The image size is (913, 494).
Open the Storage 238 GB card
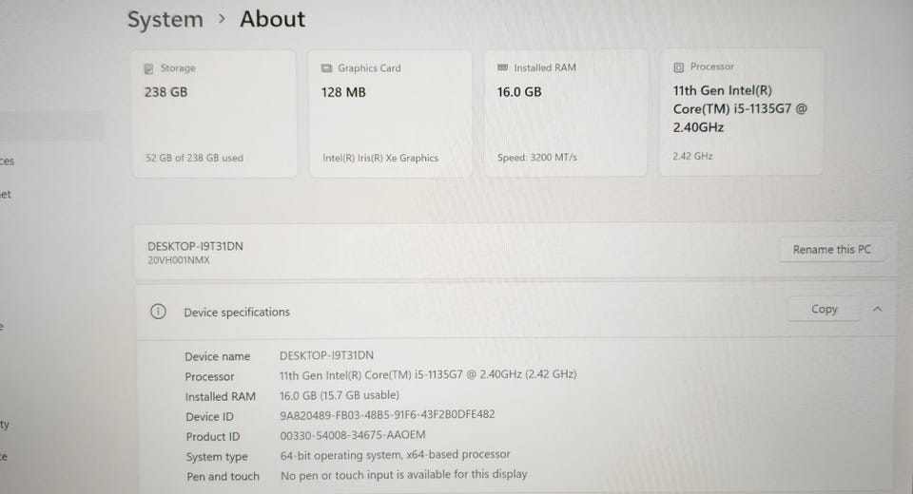(215, 113)
